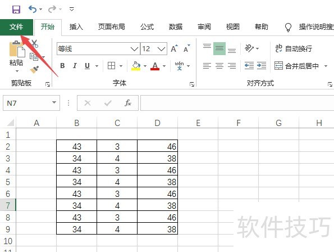334x252 pixels.
Task: Open the font size 12 dropdown
Action: pos(162,49)
